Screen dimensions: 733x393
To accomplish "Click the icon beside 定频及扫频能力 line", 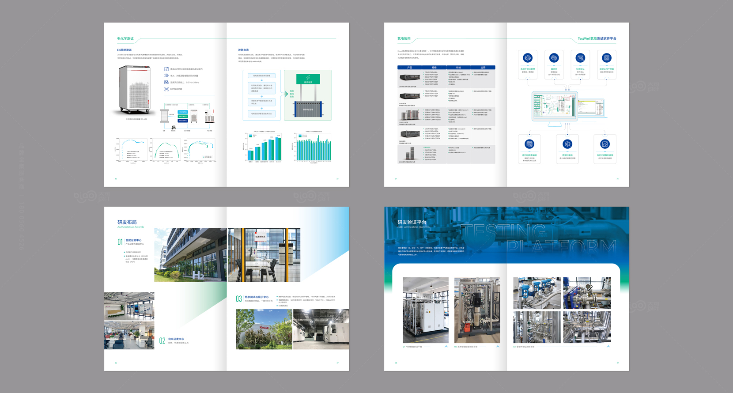I will [x=166, y=82].
